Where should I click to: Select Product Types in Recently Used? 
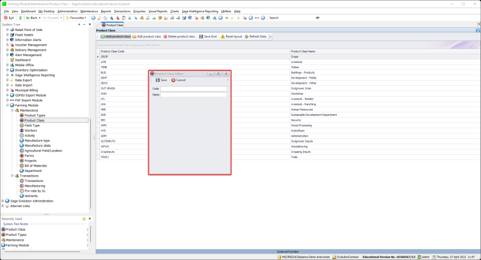16,234
